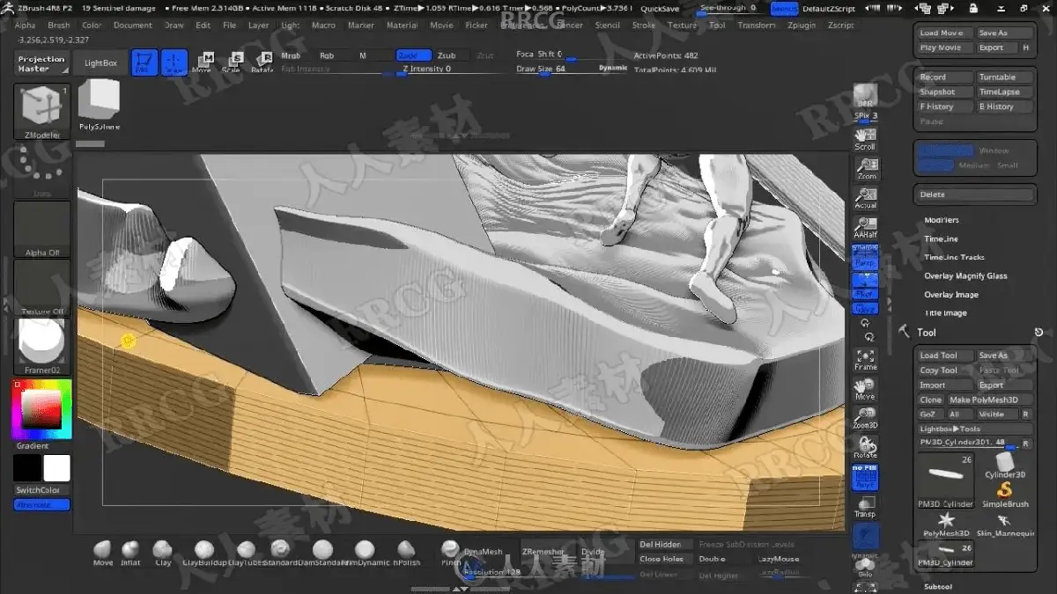Expand the Timeline section
Viewport: 1057px width, 594px height.
[x=941, y=238]
